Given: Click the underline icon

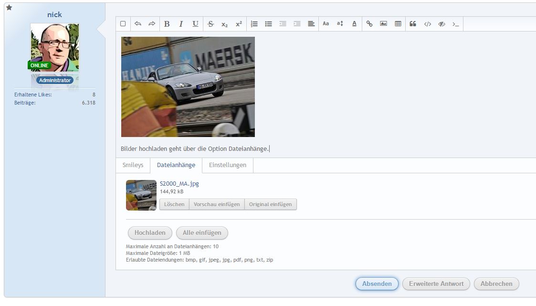Looking at the screenshot, I should (x=195, y=24).
